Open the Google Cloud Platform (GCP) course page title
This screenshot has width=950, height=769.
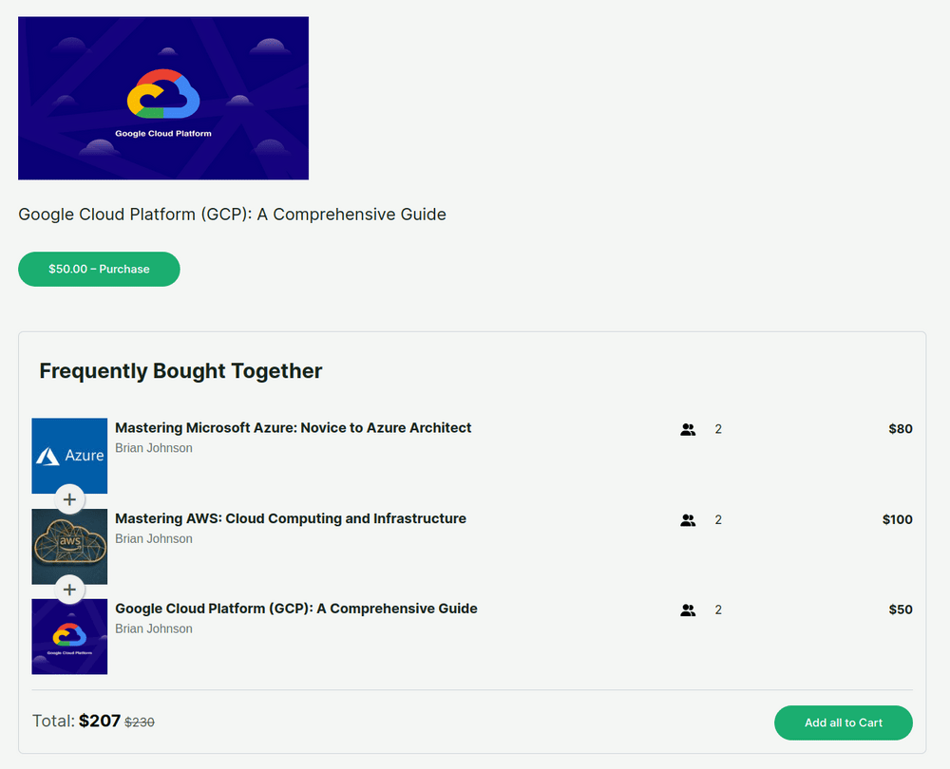232,215
